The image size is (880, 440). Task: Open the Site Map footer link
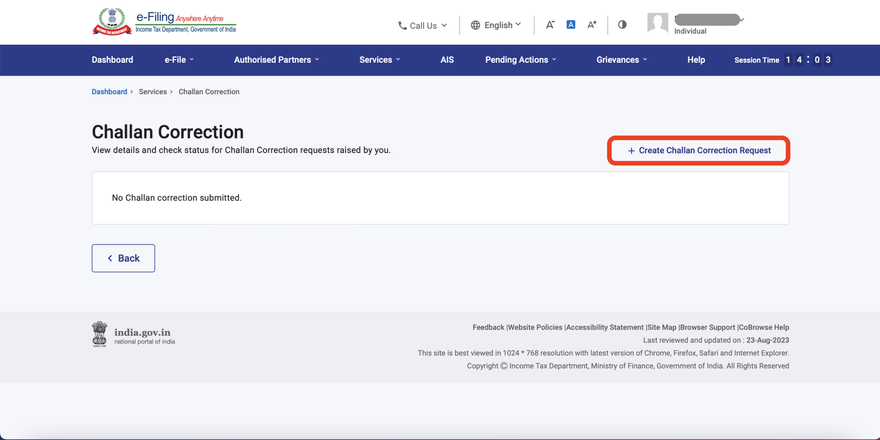tap(662, 327)
